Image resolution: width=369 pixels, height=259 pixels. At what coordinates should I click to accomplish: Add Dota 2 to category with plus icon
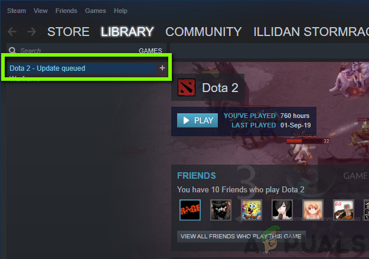[162, 68]
